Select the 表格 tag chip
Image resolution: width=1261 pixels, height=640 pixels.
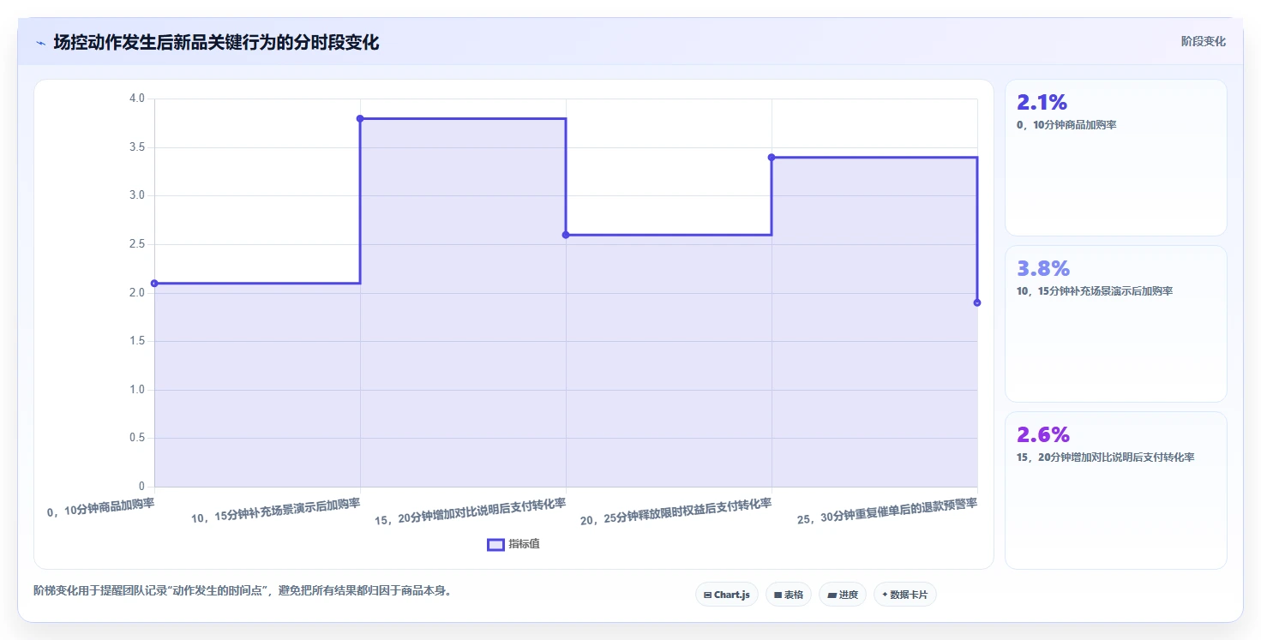pyautogui.click(x=788, y=595)
